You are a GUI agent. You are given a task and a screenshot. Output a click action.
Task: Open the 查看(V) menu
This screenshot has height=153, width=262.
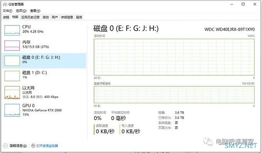[35, 11]
